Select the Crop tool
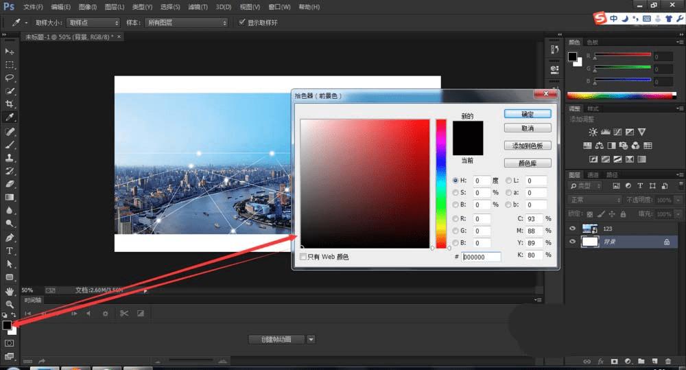This screenshot has width=686, height=370. (x=9, y=104)
